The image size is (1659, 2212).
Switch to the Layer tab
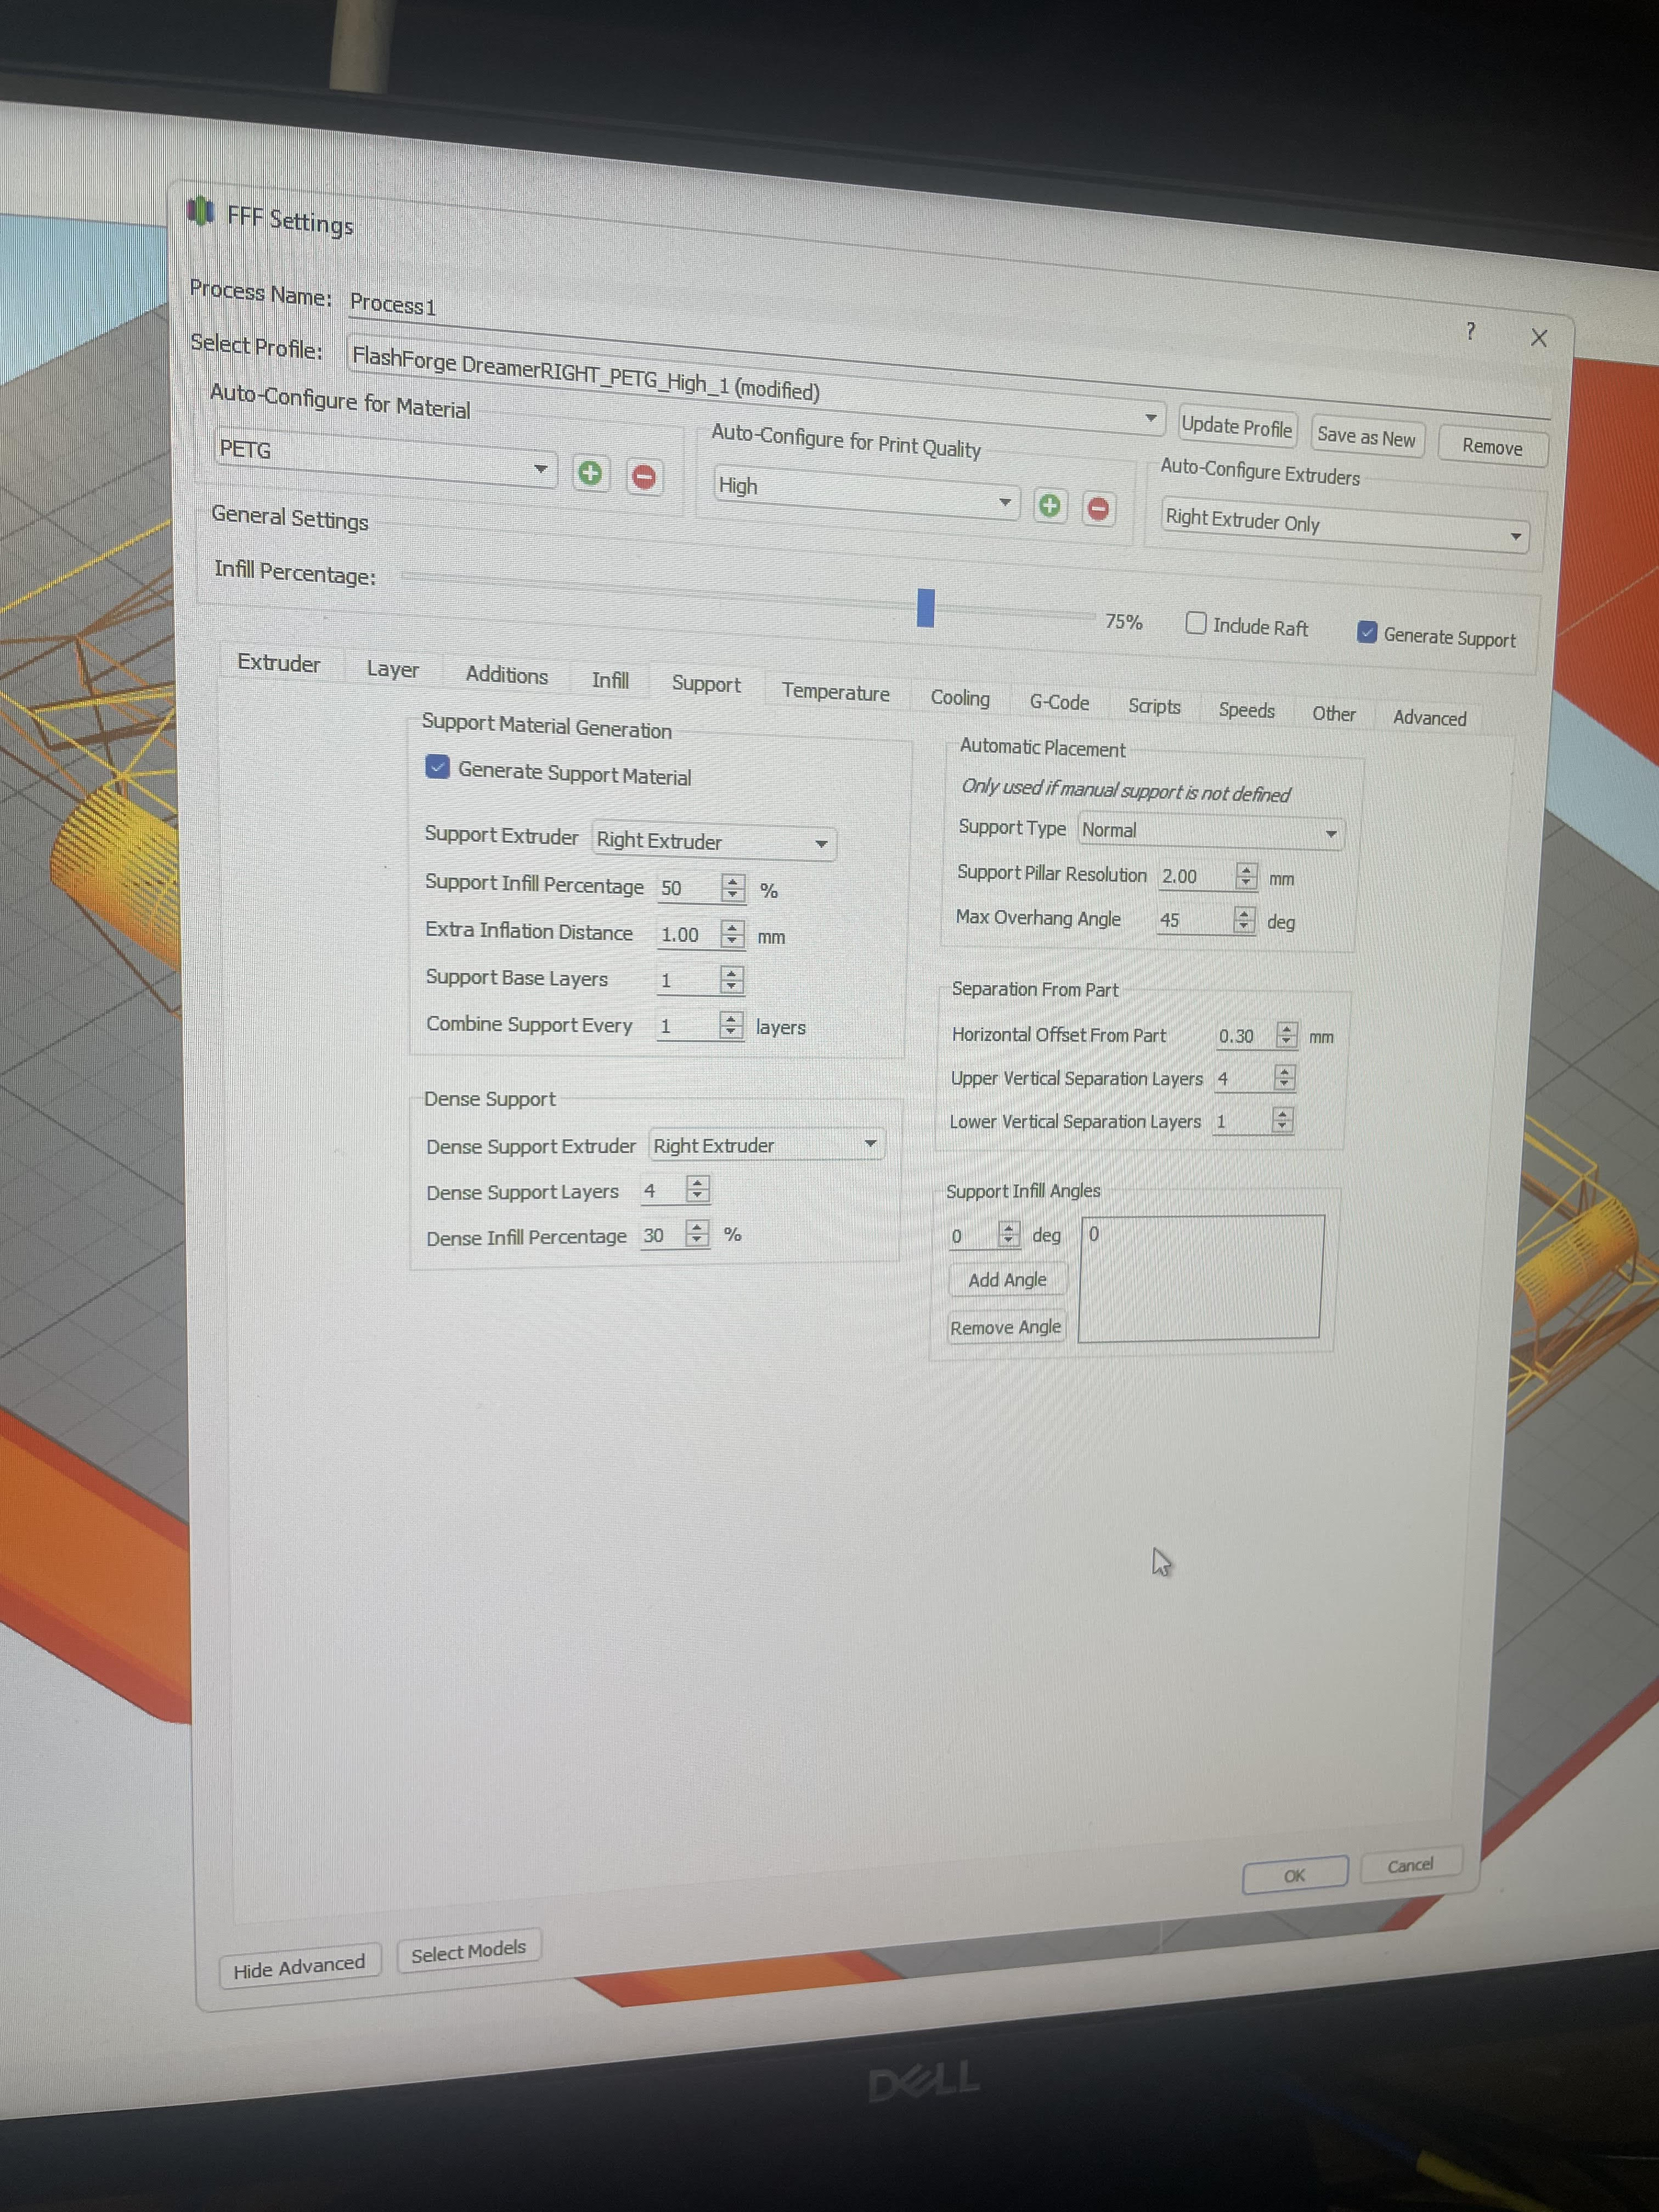point(392,670)
